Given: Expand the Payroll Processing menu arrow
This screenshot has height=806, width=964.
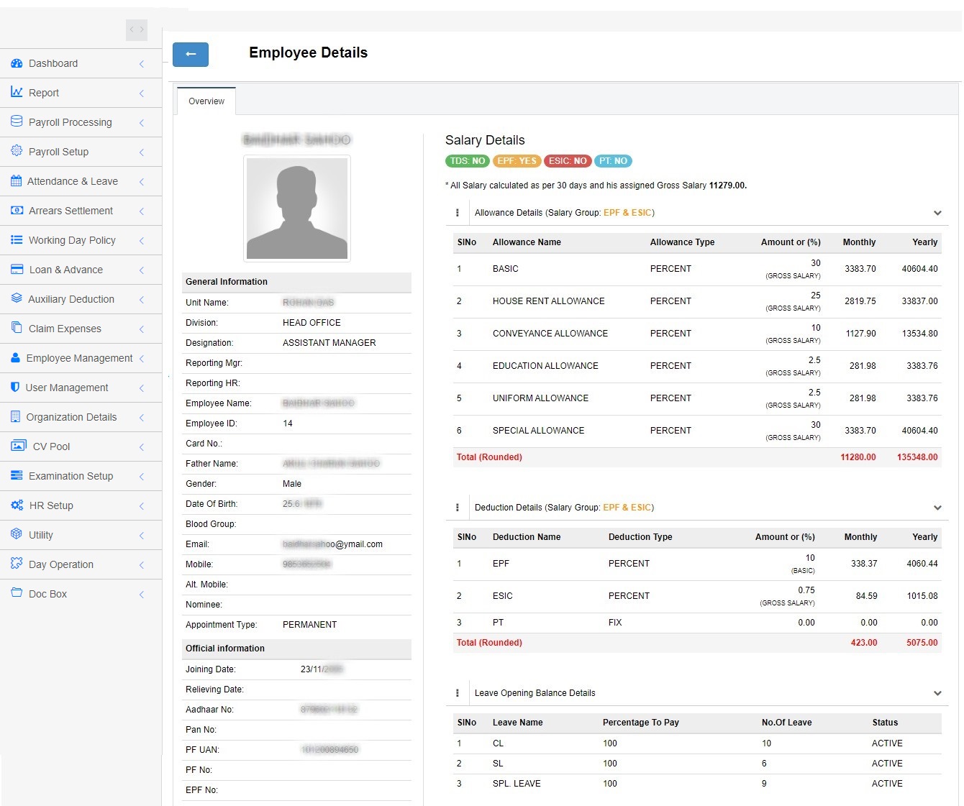Looking at the screenshot, I should (142, 122).
